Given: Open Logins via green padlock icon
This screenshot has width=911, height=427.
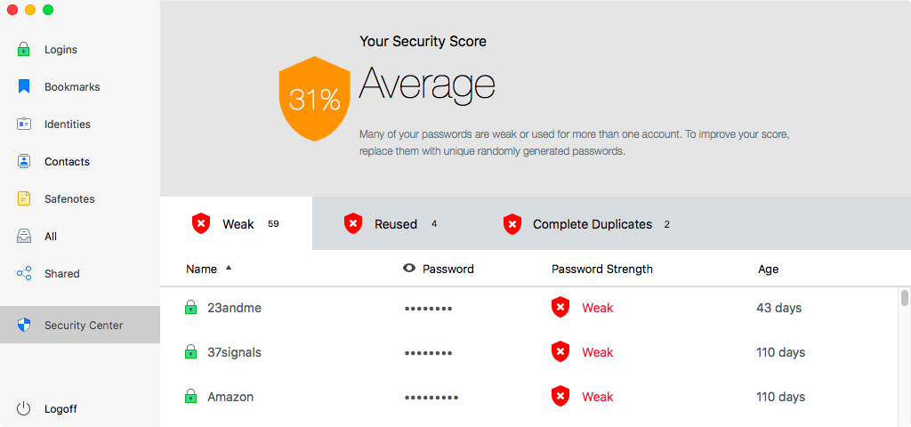Looking at the screenshot, I should click(x=24, y=50).
